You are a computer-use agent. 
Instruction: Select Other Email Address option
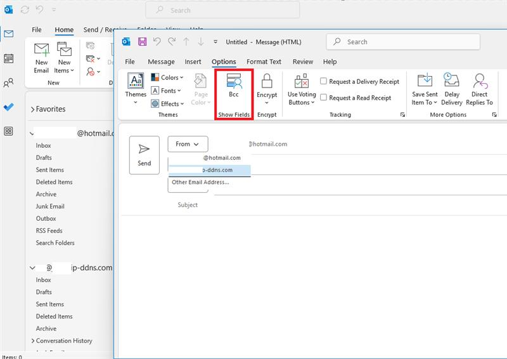[200, 182]
